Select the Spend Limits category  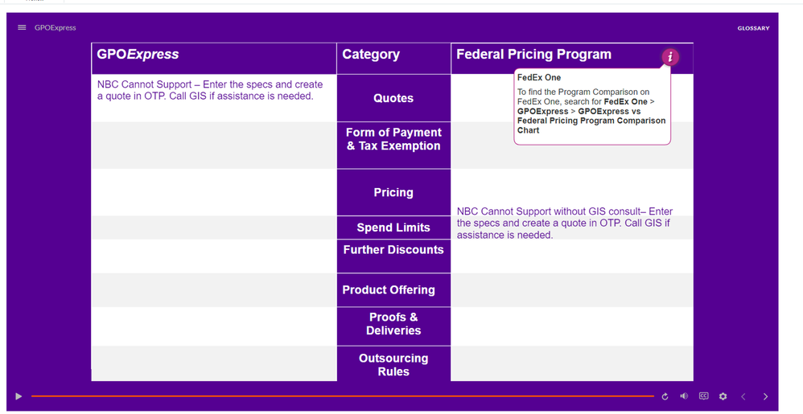(393, 227)
